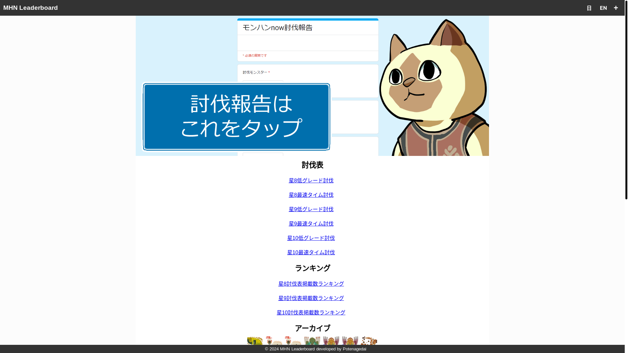628x353 pixels.
Task: Click the Palico cat illustration
Action: [434, 88]
